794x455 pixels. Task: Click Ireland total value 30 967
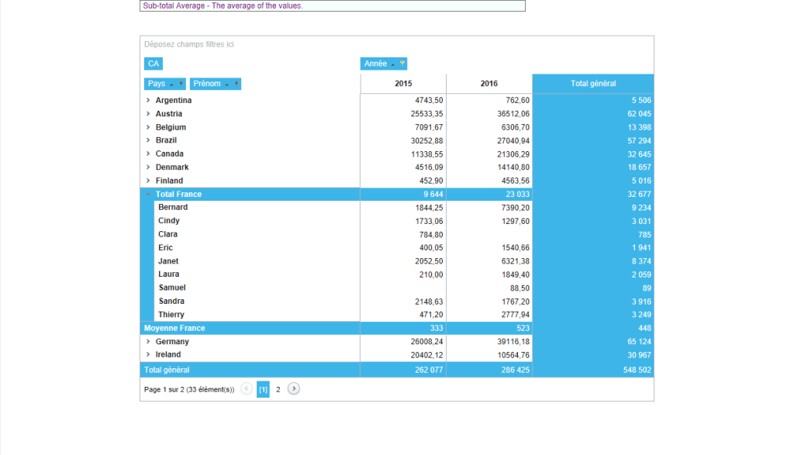tap(639, 355)
